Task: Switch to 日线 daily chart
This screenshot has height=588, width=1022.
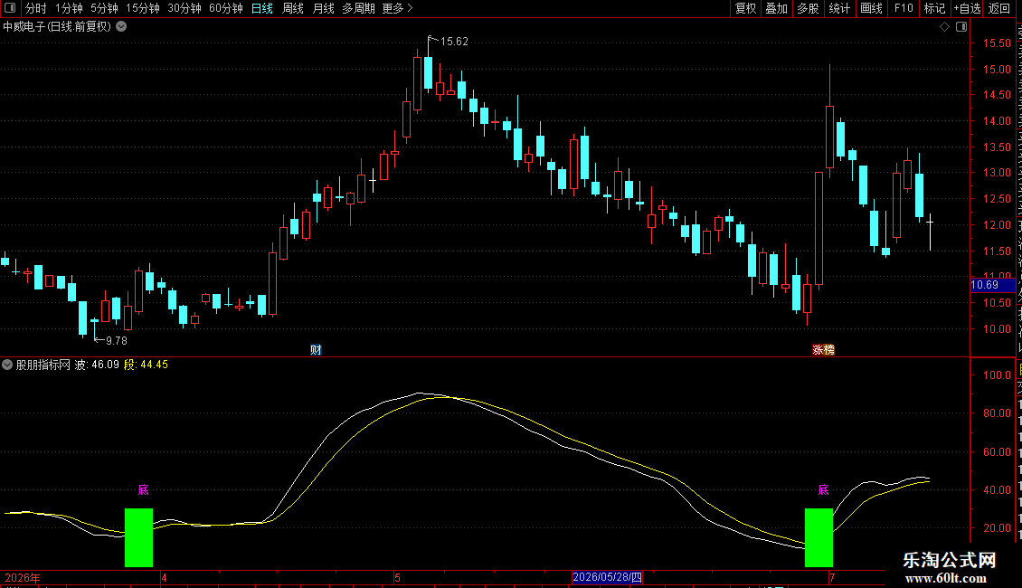Action: (262, 8)
